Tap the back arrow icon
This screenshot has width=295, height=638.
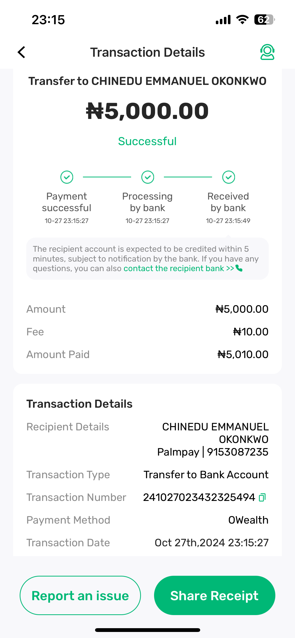[x=22, y=52]
